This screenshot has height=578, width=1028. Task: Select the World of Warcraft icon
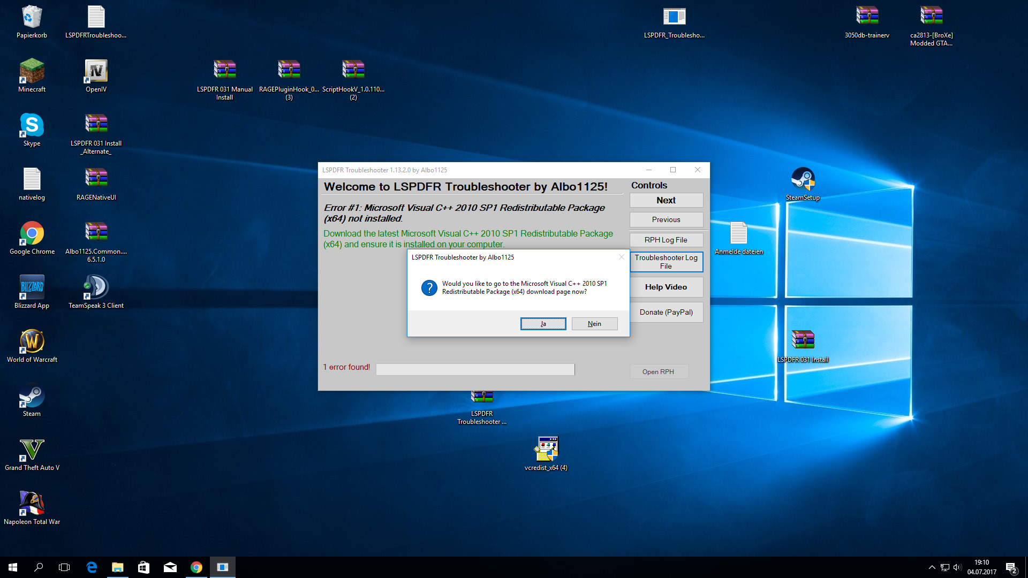pyautogui.click(x=32, y=341)
